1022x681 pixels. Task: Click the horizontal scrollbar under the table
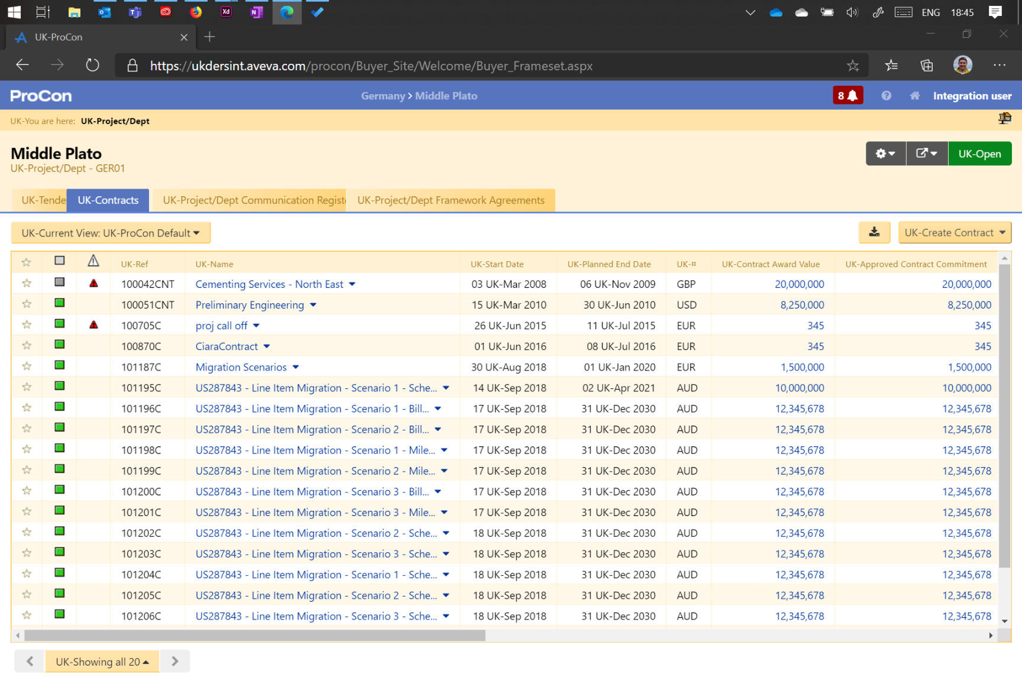pos(254,635)
